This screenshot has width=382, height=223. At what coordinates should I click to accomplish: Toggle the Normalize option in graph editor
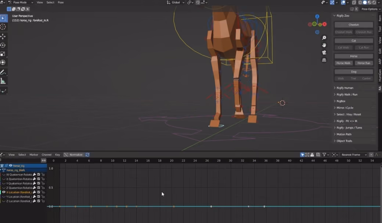coord(74,155)
